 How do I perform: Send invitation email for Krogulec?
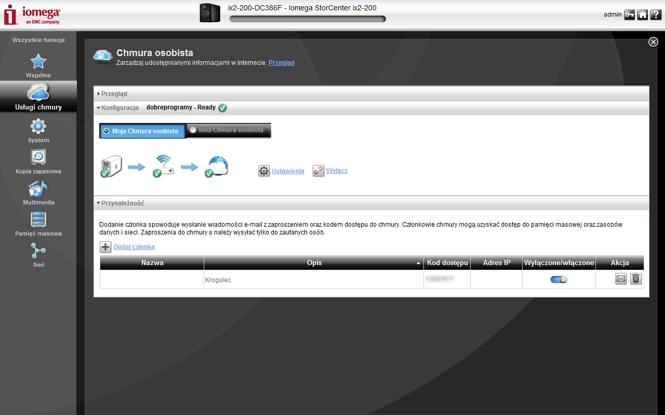tap(621, 279)
